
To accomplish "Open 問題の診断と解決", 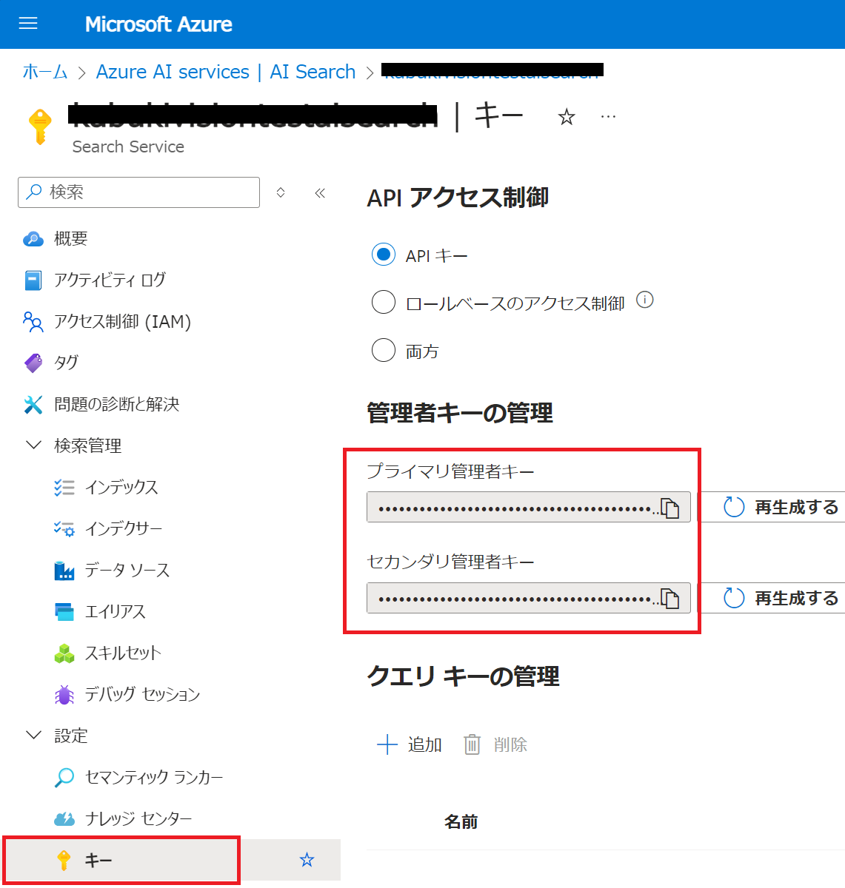I will tap(116, 404).
